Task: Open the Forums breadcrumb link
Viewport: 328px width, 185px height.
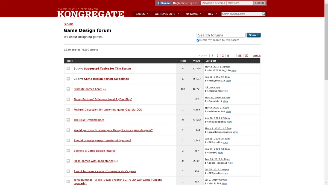Action: coord(68,24)
